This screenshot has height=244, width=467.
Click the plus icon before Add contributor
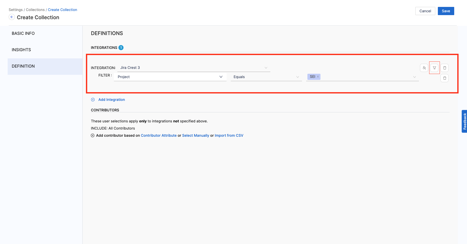pos(93,135)
